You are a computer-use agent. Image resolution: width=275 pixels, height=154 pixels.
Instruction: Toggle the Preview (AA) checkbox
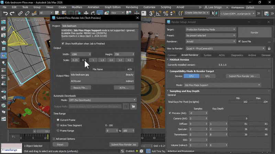(x=170, y=113)
